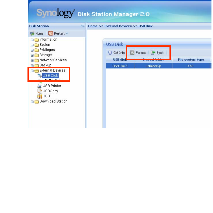Click the Download Station folder icon

pyautogui.click(x=37, y=102)
